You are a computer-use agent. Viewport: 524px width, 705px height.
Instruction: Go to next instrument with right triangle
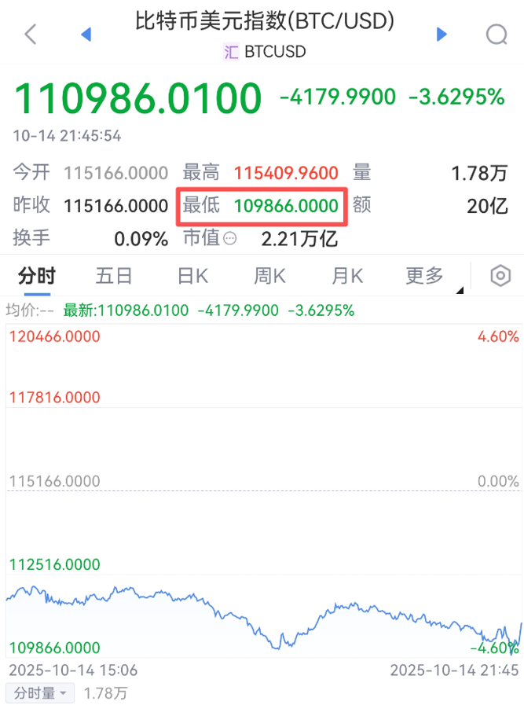click(442, 34)
